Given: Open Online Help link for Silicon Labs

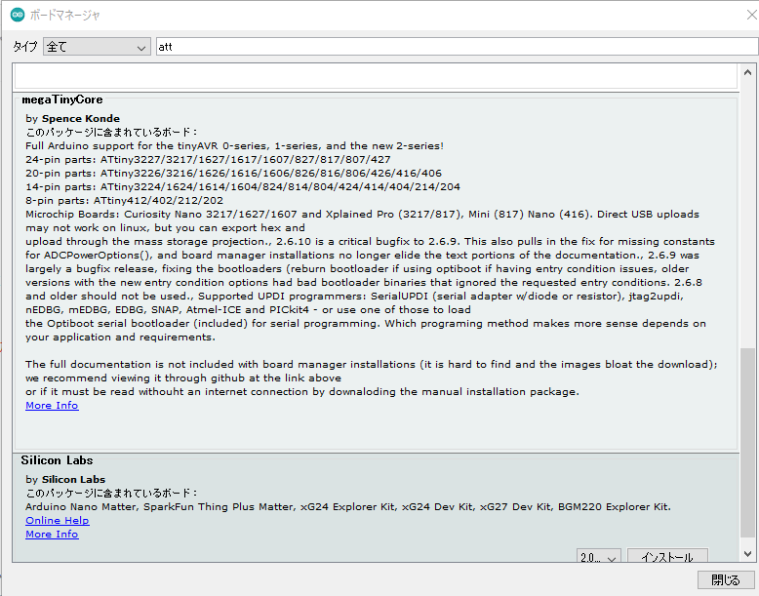Looking at the screenshot, I should point(58,521).
